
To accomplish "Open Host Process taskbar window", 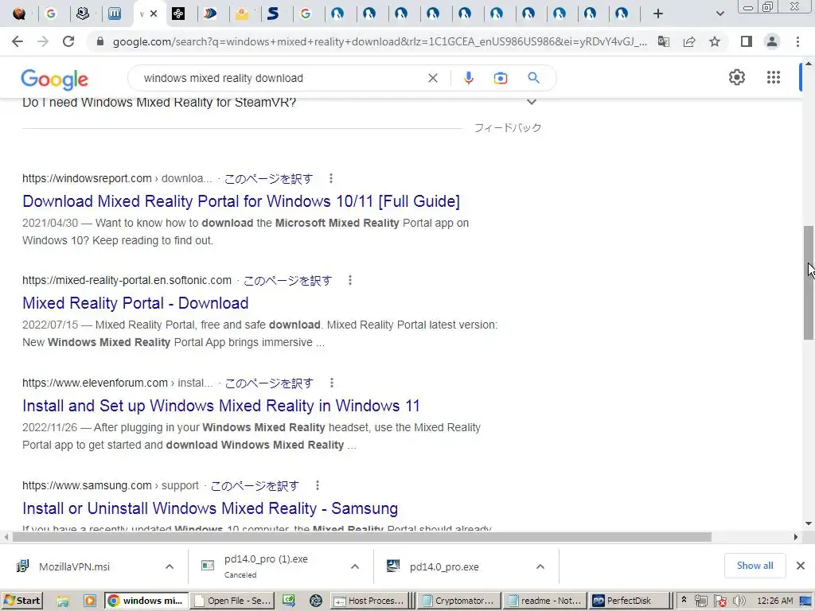I will [x=369, y=601].
